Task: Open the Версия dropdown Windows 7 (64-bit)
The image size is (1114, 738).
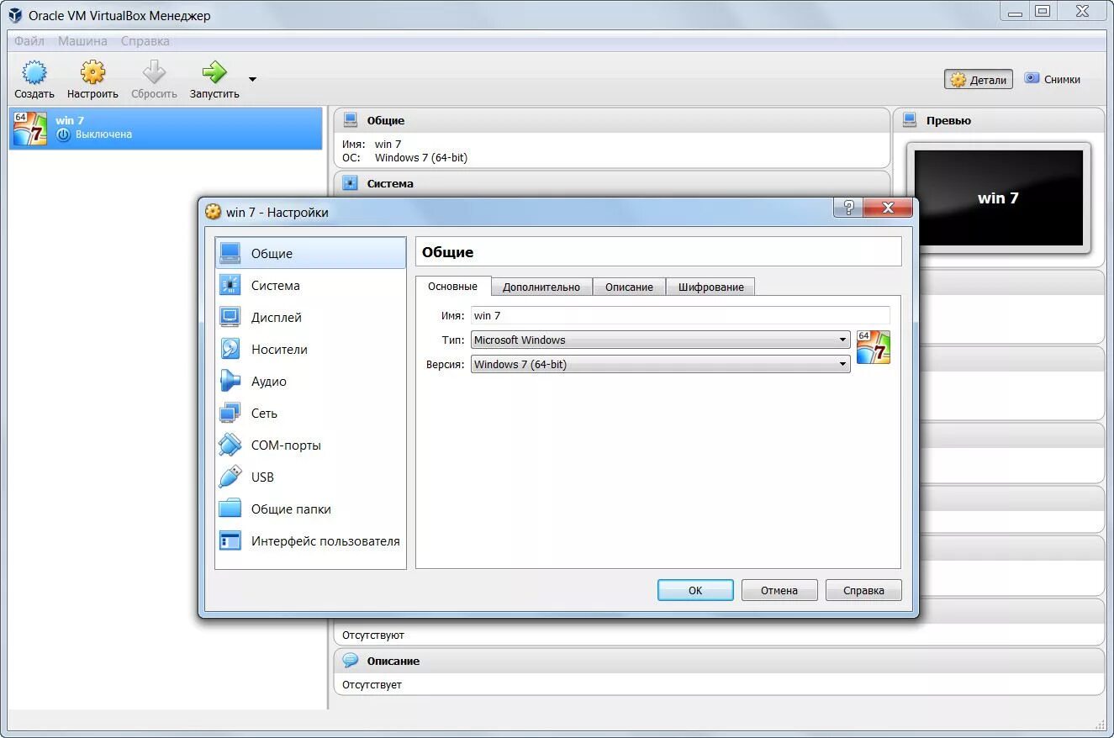Action: click(660, 364)
